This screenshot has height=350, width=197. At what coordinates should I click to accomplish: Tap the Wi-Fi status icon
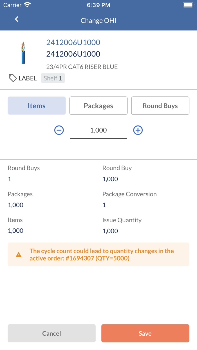click(27, 5)
